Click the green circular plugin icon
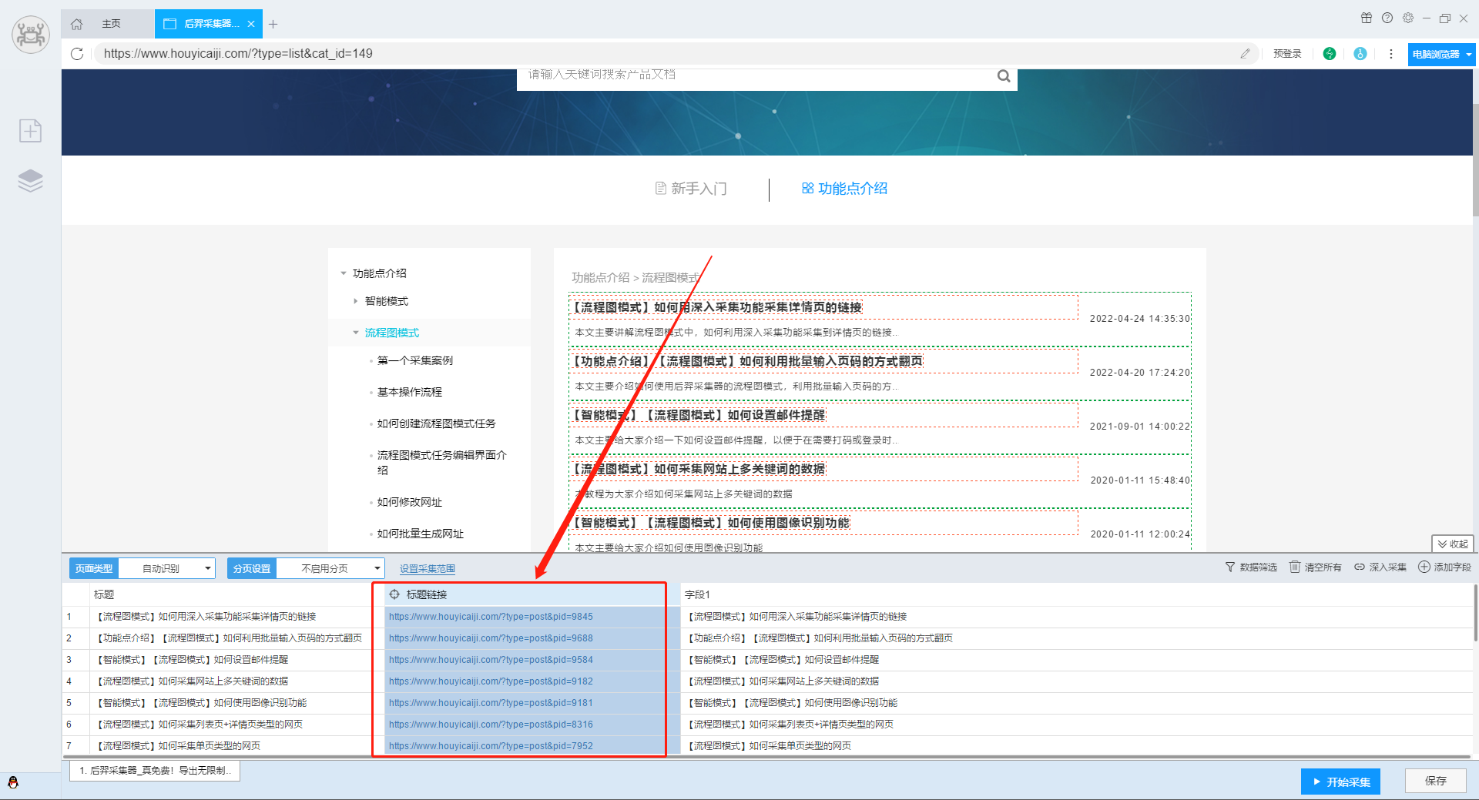1479x800 pixels. (1330, 54)
